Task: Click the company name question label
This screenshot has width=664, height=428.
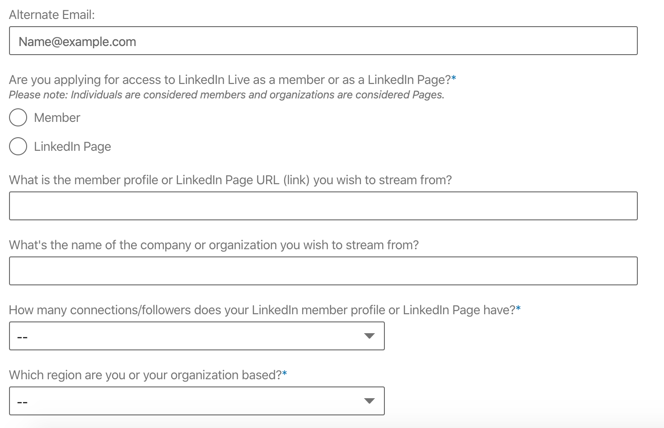Action: tap(214, 245)
